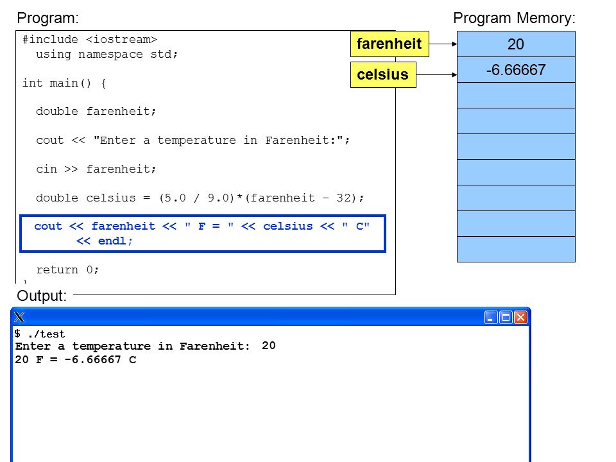Click the cin >> farenheit line

(x=96, y=169)
